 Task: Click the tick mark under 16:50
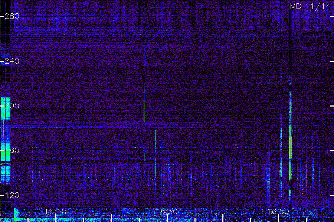click(x=278, y=218)
